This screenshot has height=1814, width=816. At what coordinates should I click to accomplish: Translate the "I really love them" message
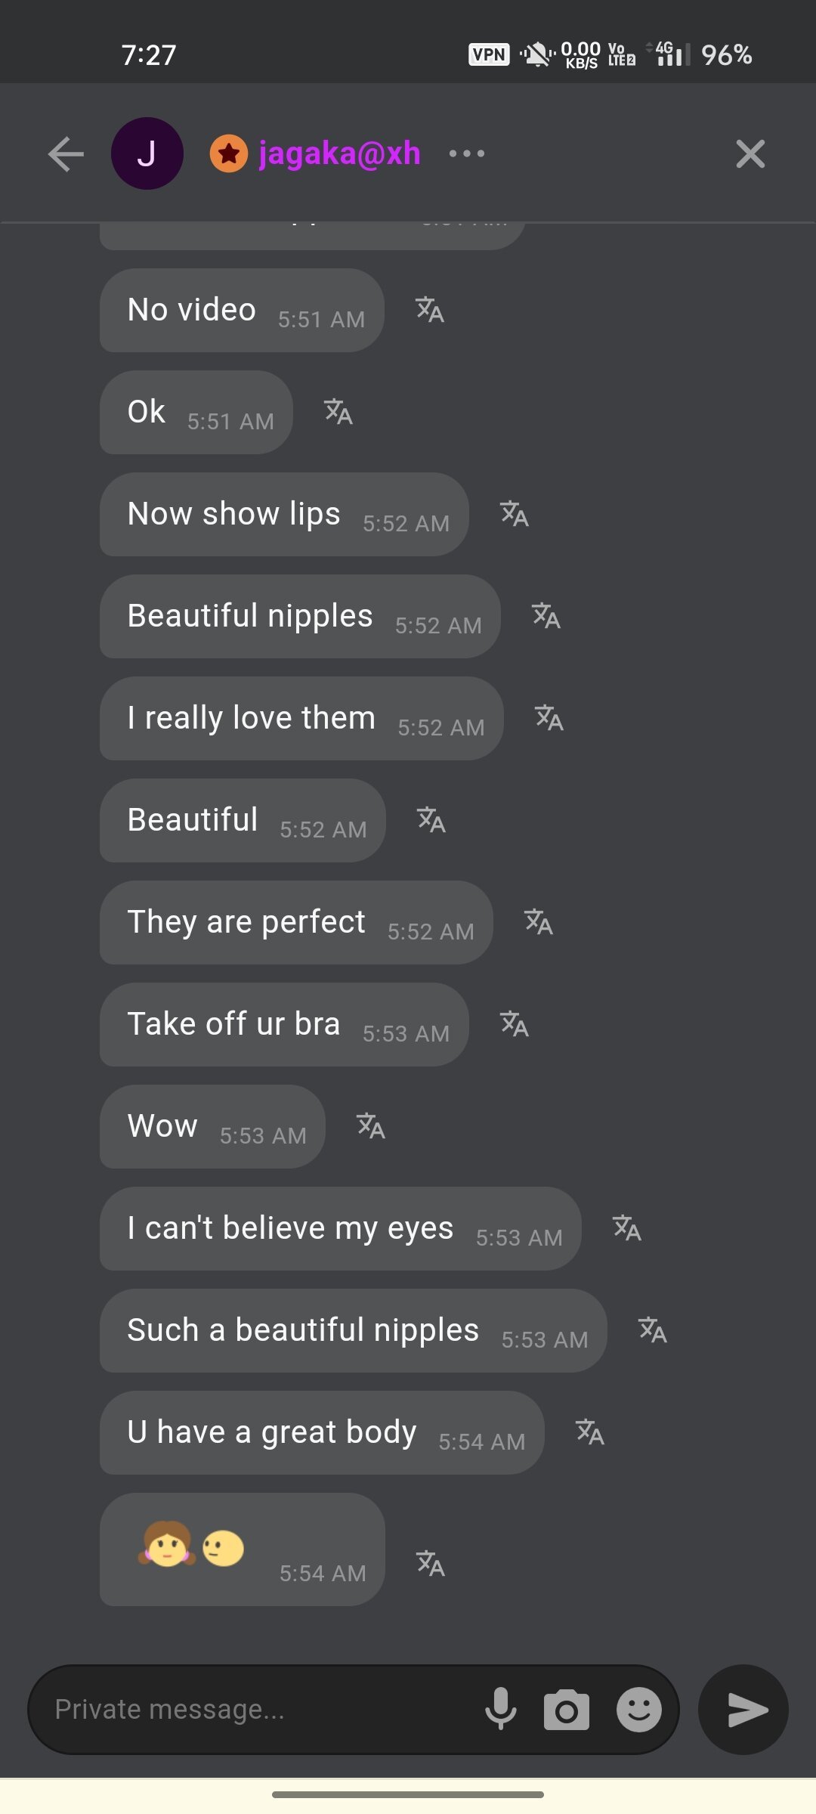(x=549, y=718)
